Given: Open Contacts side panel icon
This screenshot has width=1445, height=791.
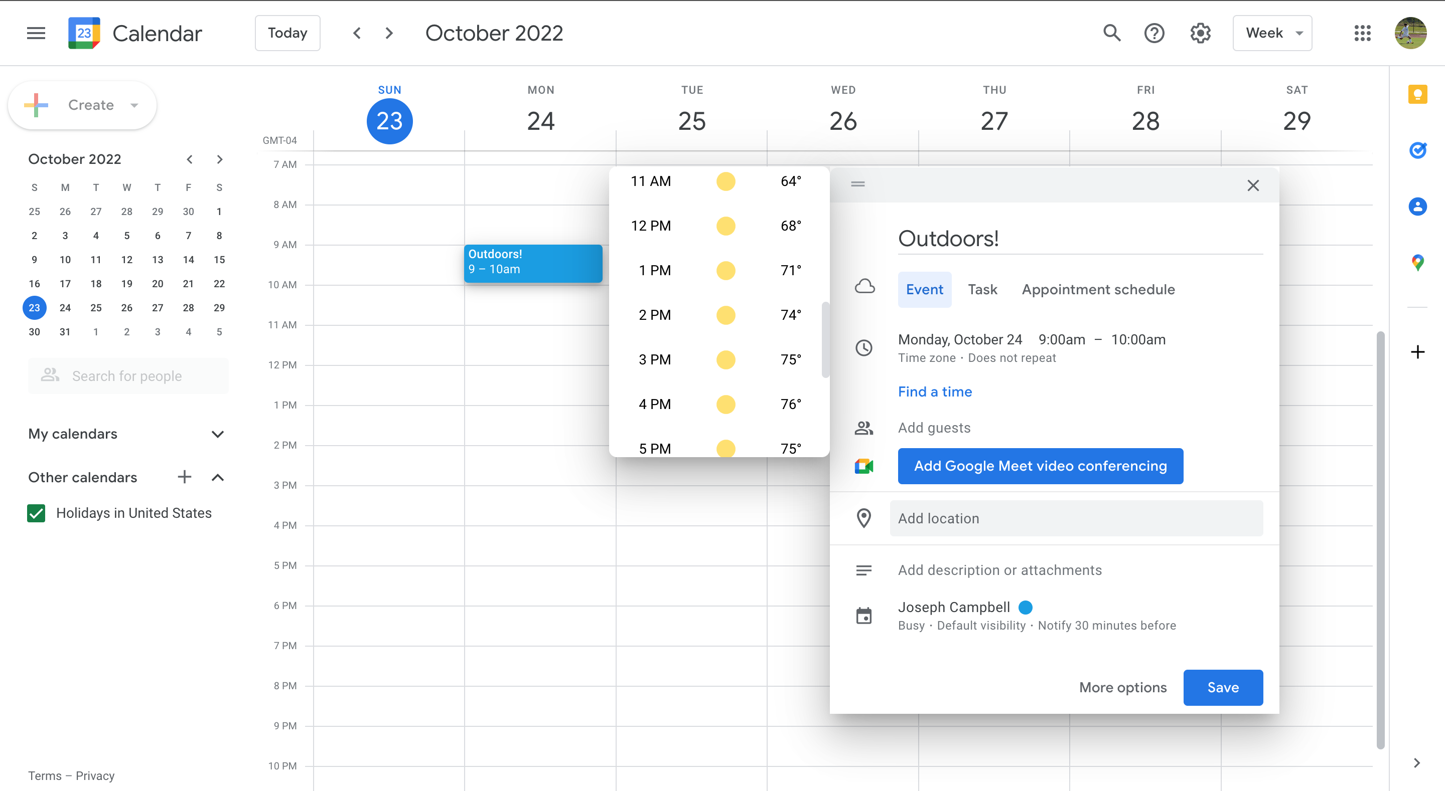Looking at the screenshot, I should click(x=1417, y=207).
